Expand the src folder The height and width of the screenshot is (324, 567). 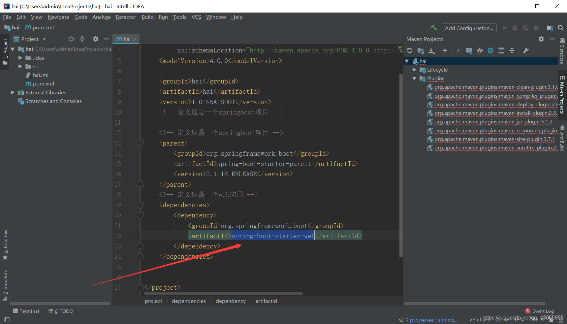20,66
